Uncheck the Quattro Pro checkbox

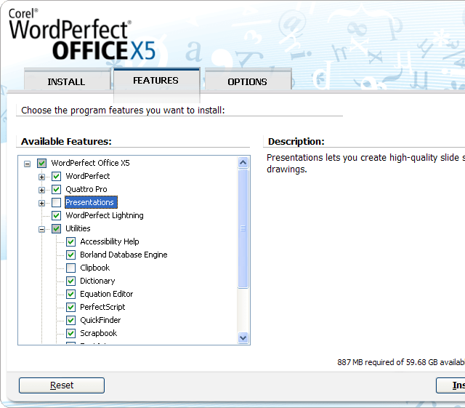(57, 189)
